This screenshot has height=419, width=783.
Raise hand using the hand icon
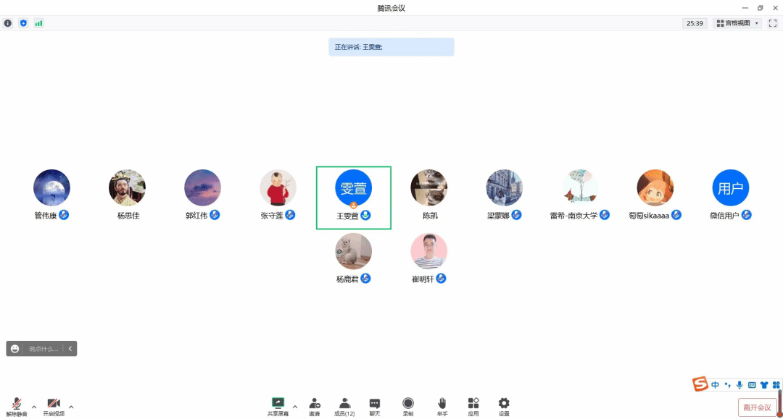[442, 407]
